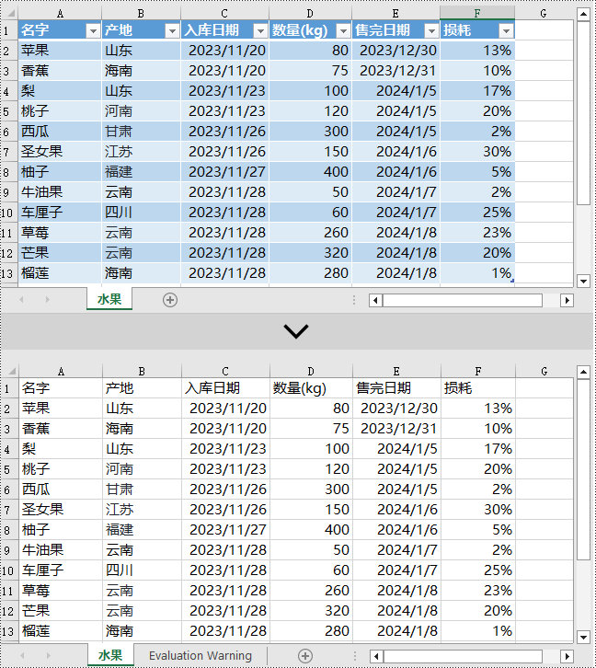Select column G header in the lower sheet
This screenshot has height=668, width=596.
[544, 372]
